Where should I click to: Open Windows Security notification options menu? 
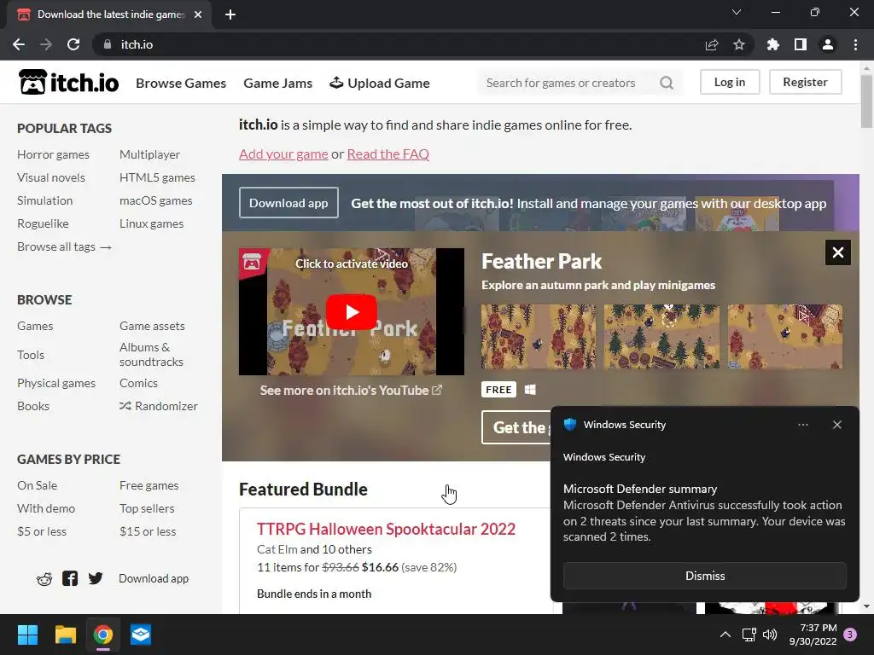click(x=803, y=425)
